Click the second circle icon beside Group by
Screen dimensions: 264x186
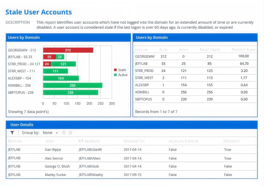pyautogui.click(x=70, y=133)
